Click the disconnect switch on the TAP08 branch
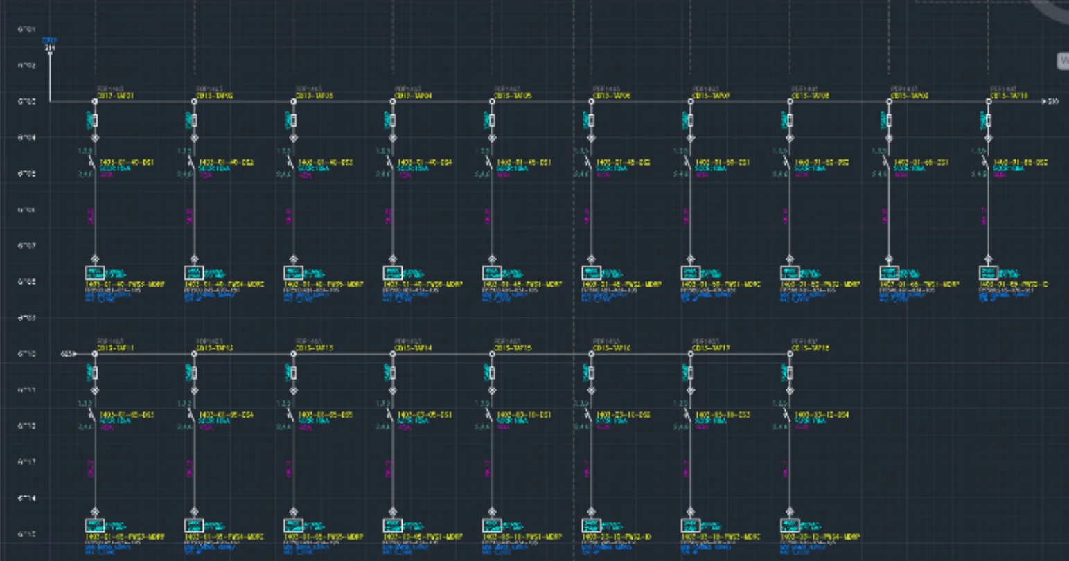The image size is (1069, 561). pos(788,163)
